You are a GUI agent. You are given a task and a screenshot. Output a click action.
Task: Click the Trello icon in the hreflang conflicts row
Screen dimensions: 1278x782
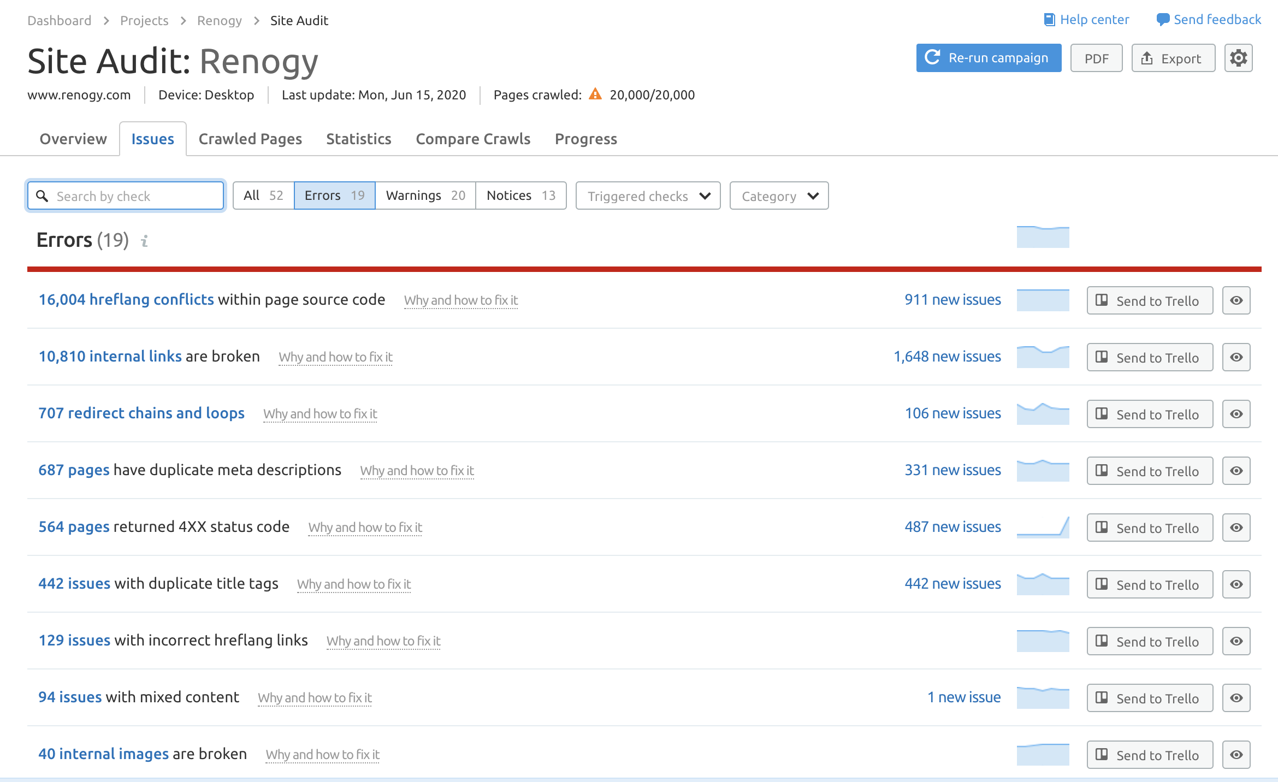[x=1102, y=300]
